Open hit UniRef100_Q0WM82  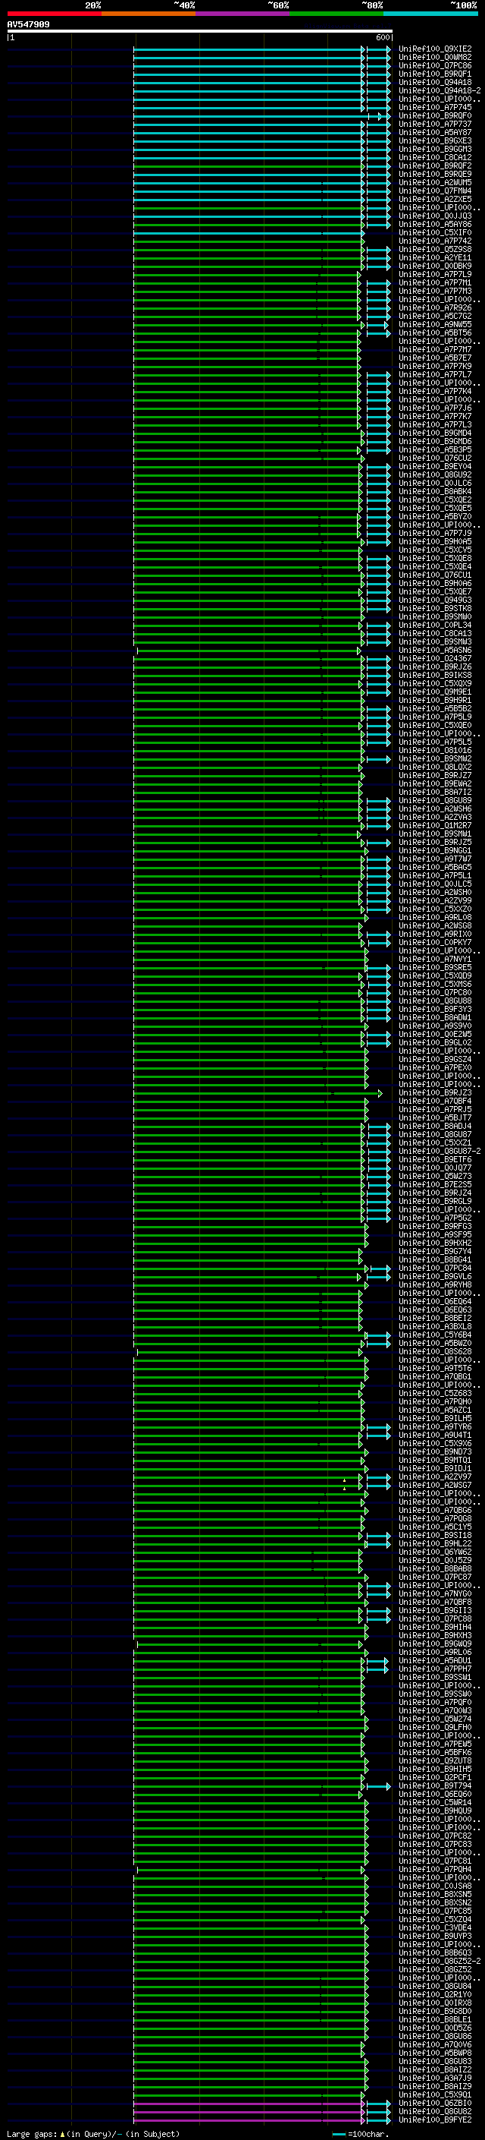pos(435,58)
